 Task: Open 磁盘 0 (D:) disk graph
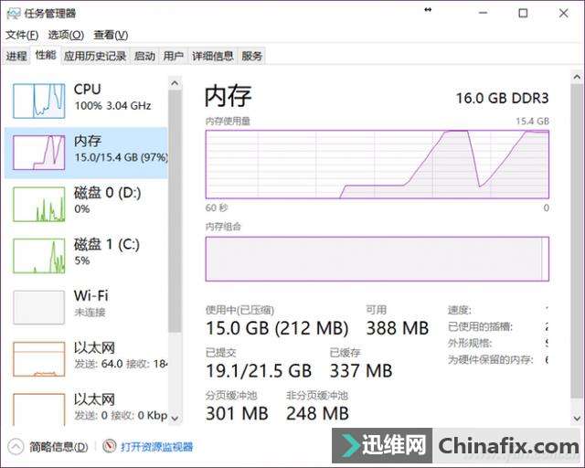tap(38, 204)
